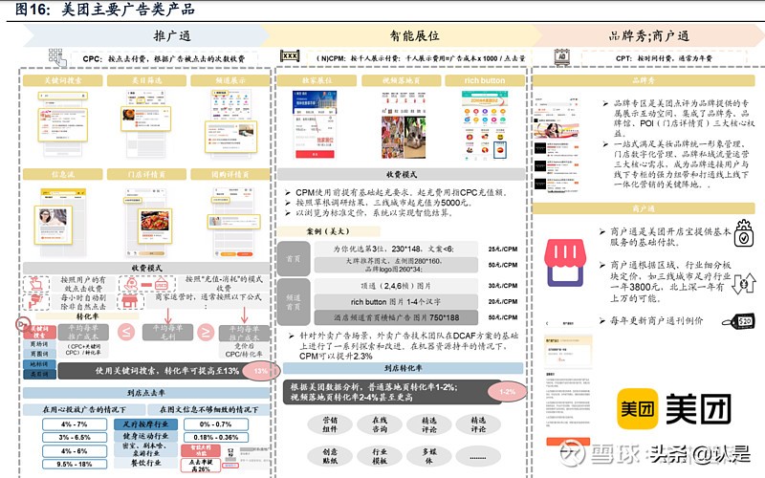The height and width of the screenshot is (478, 765).
Task: Click the 4% - 7% rate box
Action: [75, 424]
